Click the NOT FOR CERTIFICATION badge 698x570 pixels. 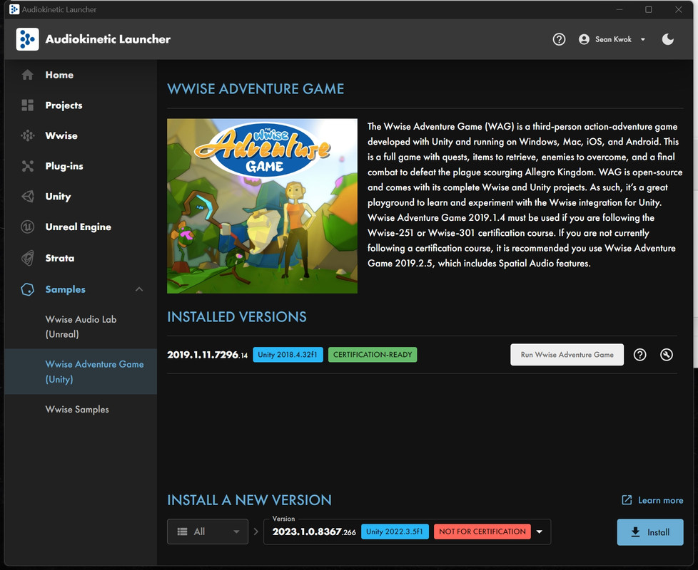[x=482, y=532]
